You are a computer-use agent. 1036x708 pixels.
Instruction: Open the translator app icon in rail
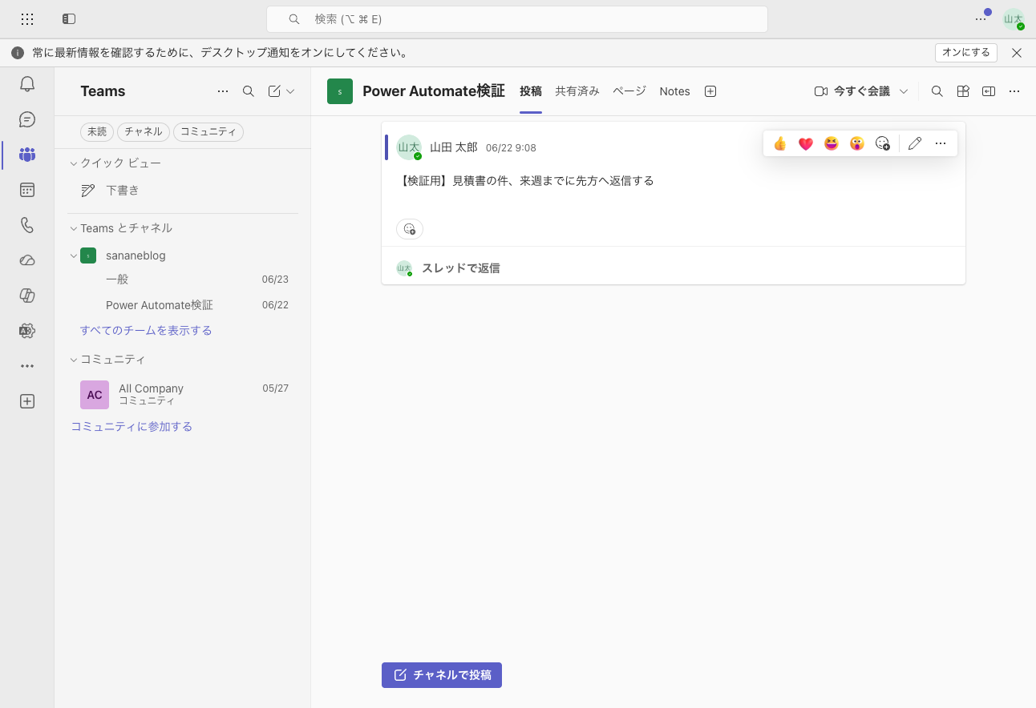pos(27,331)
